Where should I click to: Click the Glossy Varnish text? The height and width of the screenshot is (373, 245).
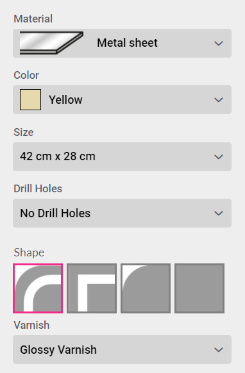coord(58,350)
